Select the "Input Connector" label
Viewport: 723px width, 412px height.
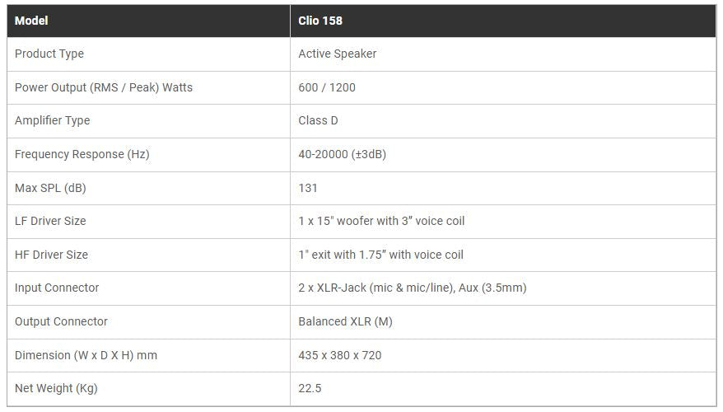pos(57,288)
